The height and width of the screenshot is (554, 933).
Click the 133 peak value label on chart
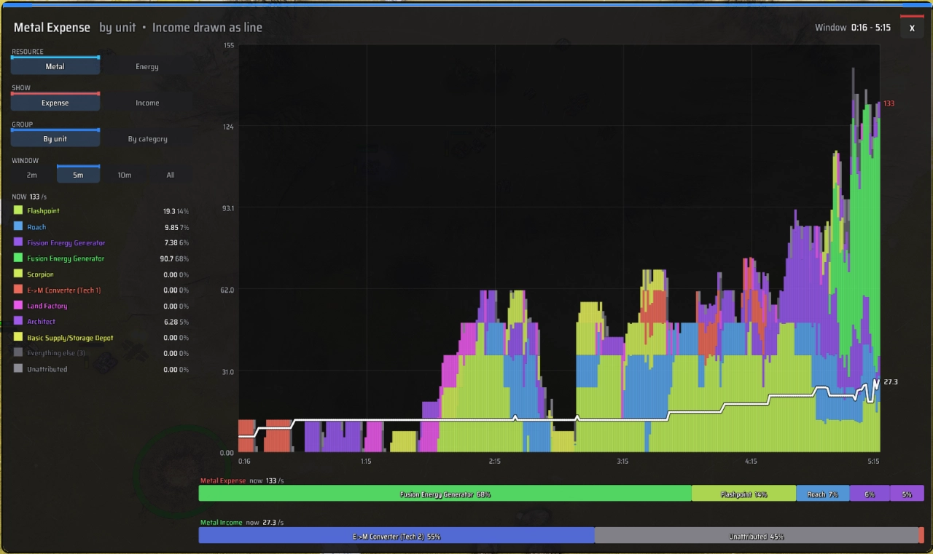click(889, 103)
